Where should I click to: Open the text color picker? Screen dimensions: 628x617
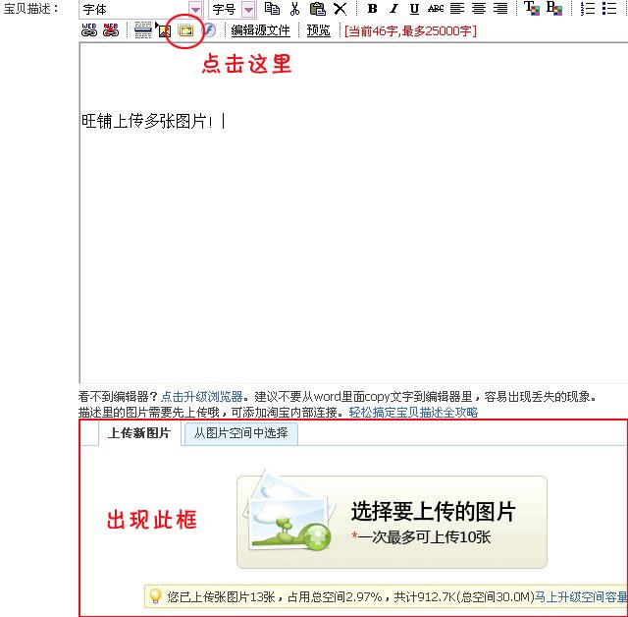point(532,8)
